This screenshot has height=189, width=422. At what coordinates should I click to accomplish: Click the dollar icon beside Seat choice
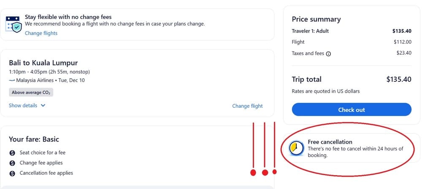tap(12, 153)
